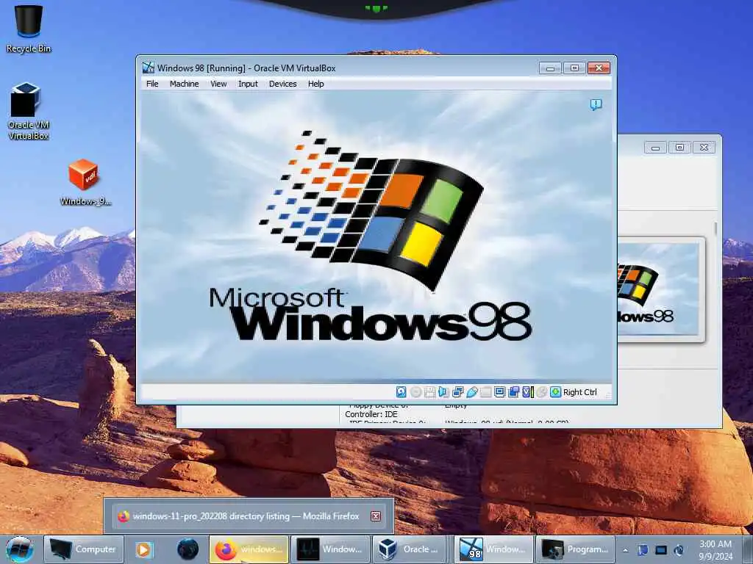The image size is (753, 564).
Task: Click the VirtualBox title bar icon
Action: pos(149,68)
